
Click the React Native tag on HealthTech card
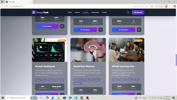(x=78, y=80)
